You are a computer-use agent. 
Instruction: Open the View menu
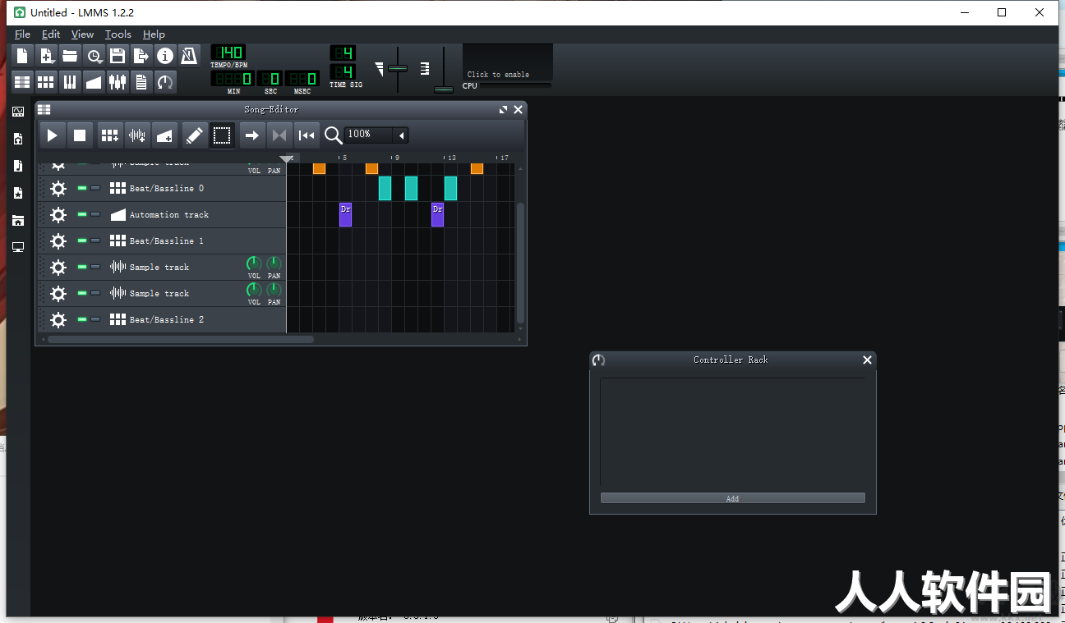82,34
